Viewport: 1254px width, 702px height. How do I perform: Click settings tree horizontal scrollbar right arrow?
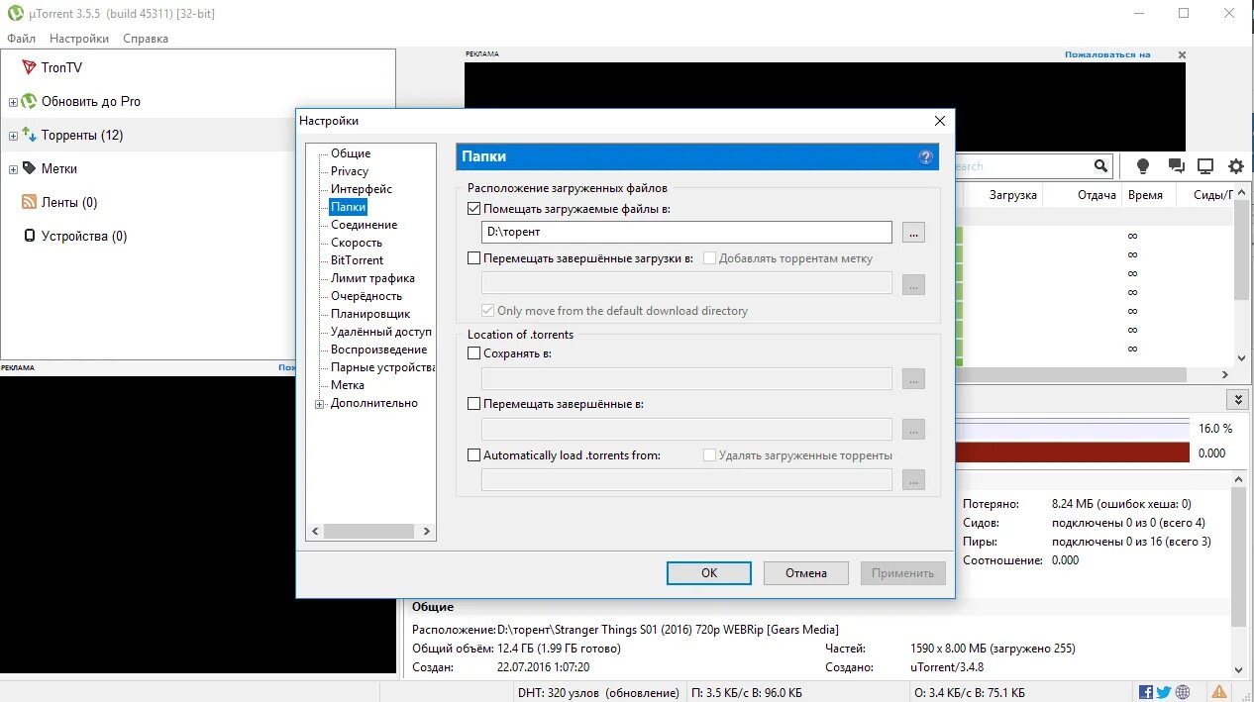pos(427,532)
